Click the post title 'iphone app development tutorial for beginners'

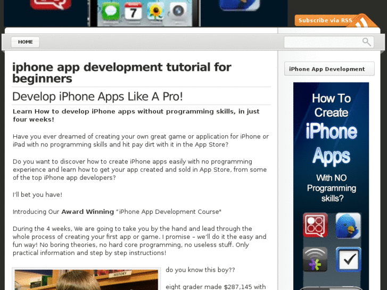122,73
